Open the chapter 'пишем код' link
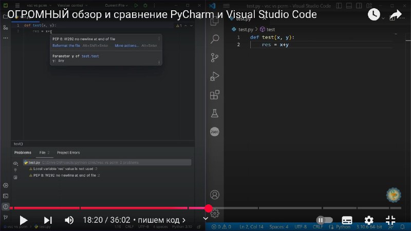The height and width of the screenshot is (231, 411). 161,220
